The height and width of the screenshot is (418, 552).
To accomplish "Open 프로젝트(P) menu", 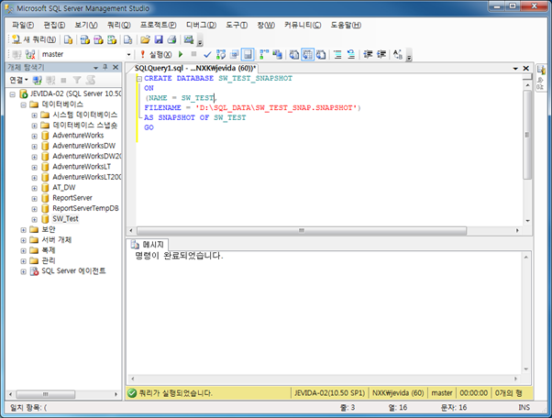I will [x=158, y=25].
